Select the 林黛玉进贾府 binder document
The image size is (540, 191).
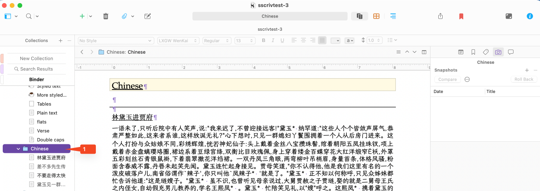click(x=51, y=158)
